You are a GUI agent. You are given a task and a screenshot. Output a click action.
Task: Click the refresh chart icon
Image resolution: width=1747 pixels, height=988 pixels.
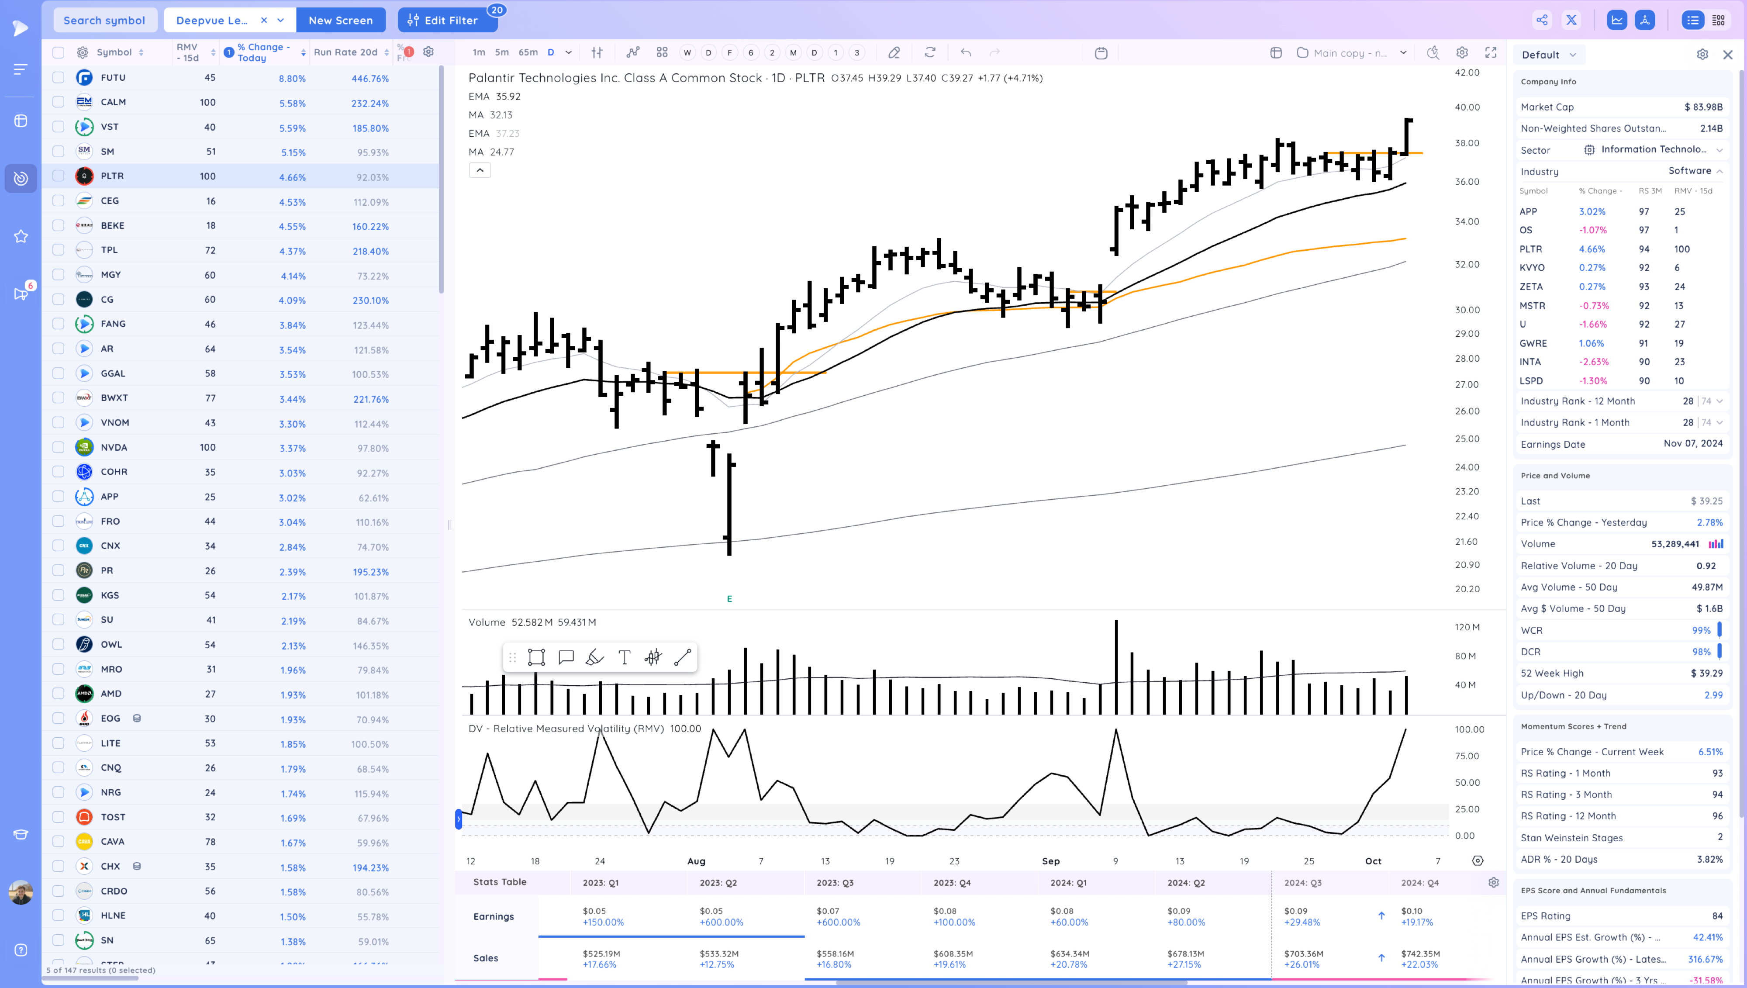[x=930, y=52]
